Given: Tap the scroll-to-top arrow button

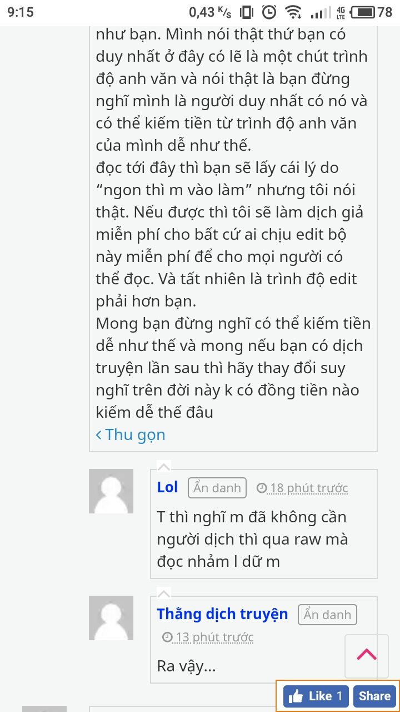Looking at the screenshot, I should (367, 655).
